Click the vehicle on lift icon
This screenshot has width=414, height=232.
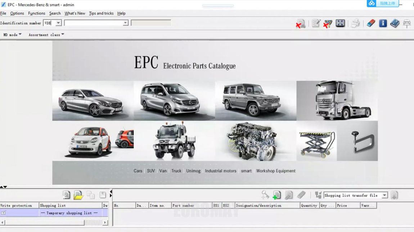click(x=407, y=23)
